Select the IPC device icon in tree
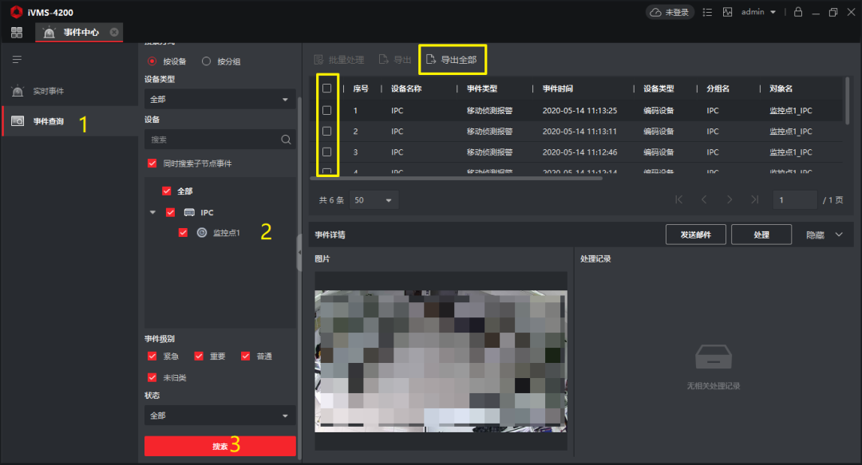Image resolution: width=862 pixels, height=465 pixels. (189, 212)
